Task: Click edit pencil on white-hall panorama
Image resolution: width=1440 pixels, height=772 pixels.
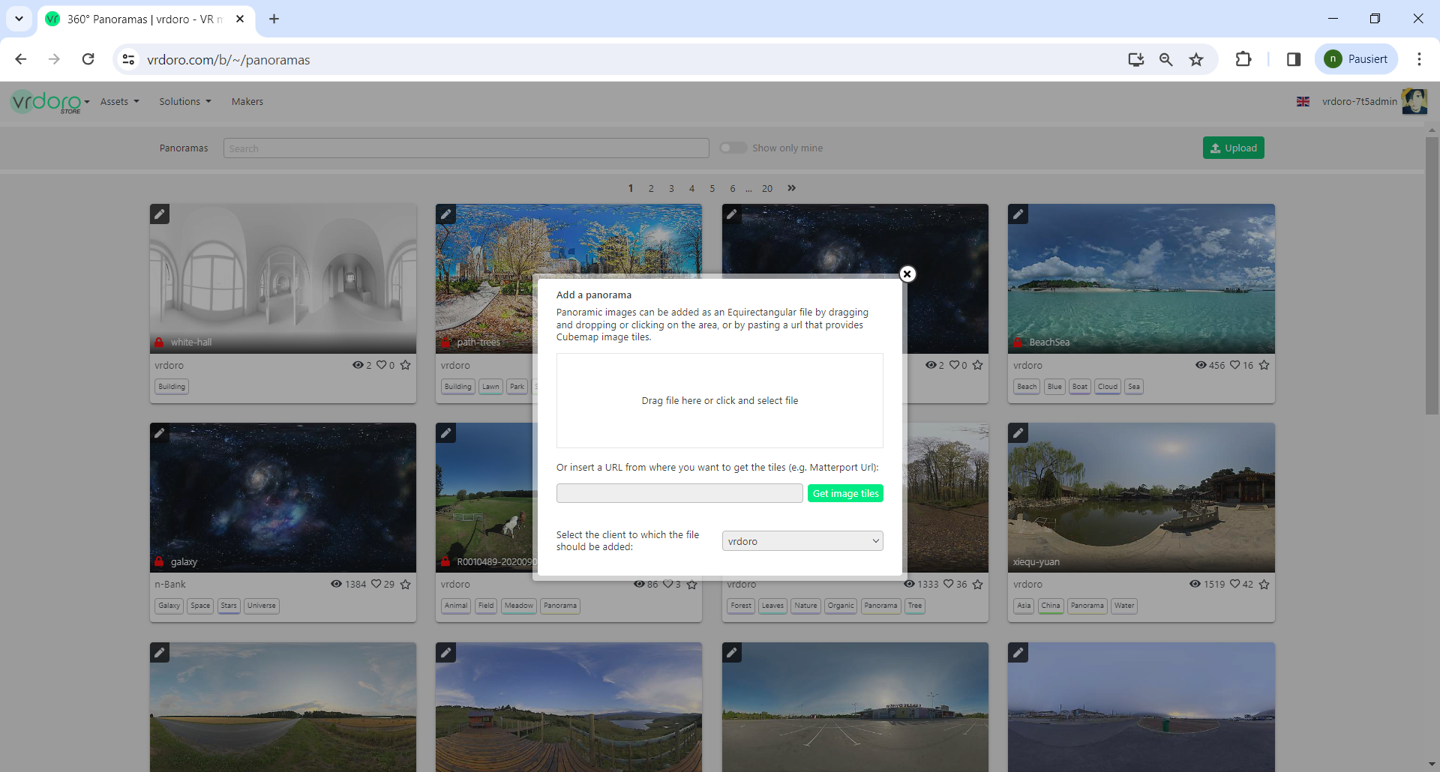Action: 160,214
